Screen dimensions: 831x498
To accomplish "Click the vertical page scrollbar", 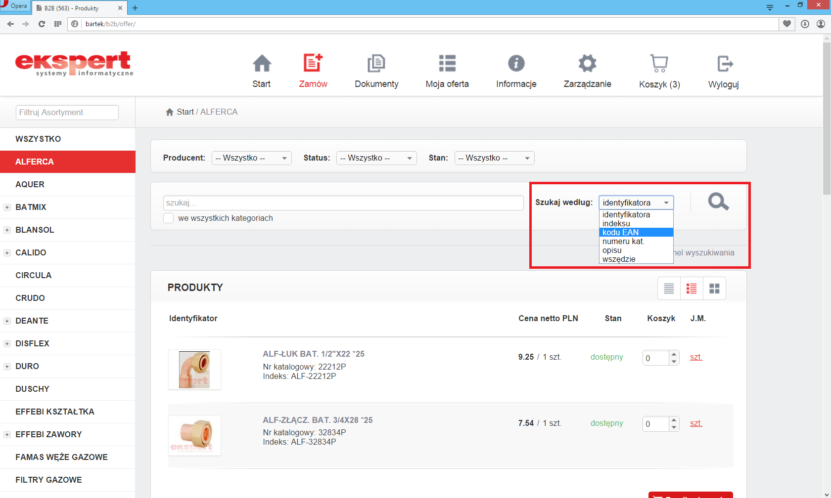I will point(827,119).
